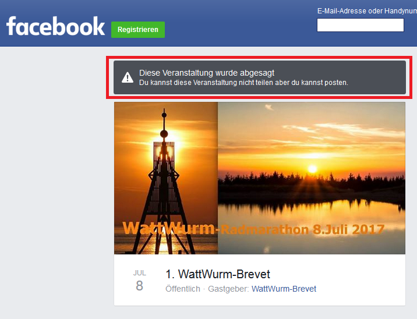
Task: Click the JUL month label
Action: pos(139,272)
